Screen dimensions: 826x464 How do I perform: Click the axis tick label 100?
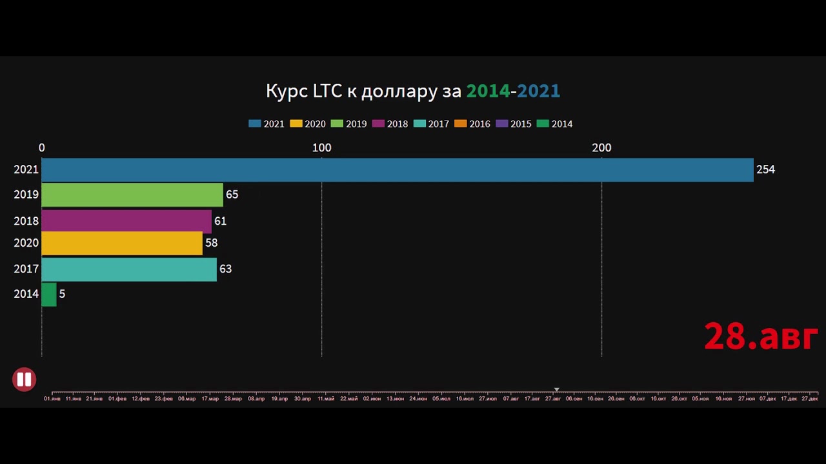(x=321, y=148)
